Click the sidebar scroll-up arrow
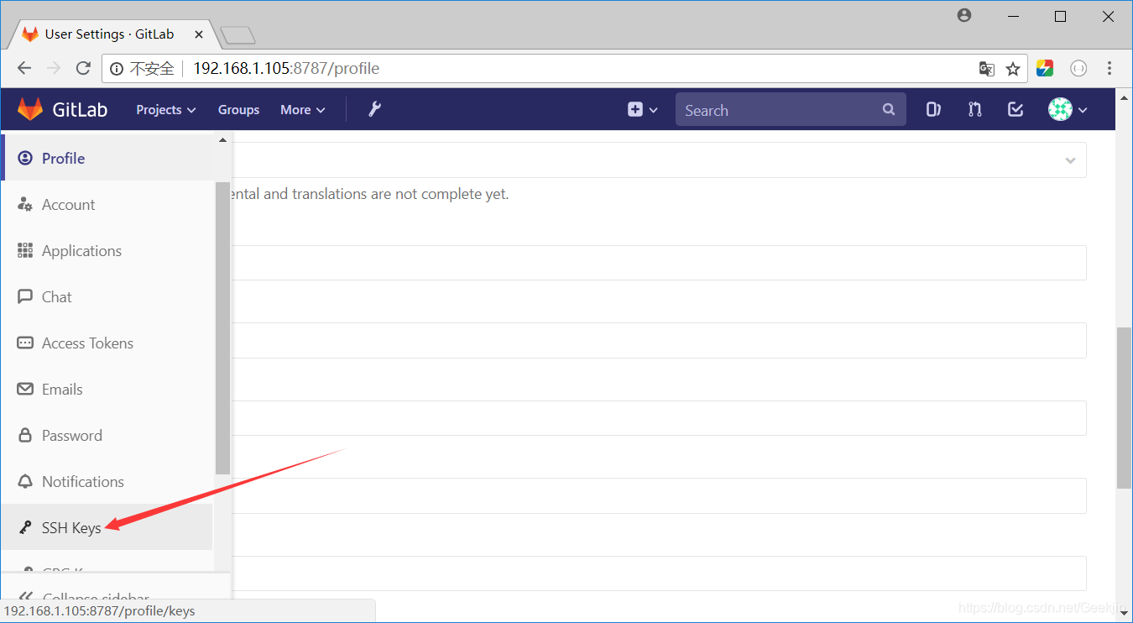The height and width of the screenshot is (623, 1133). pyautogui.click(x=222, y=140)
